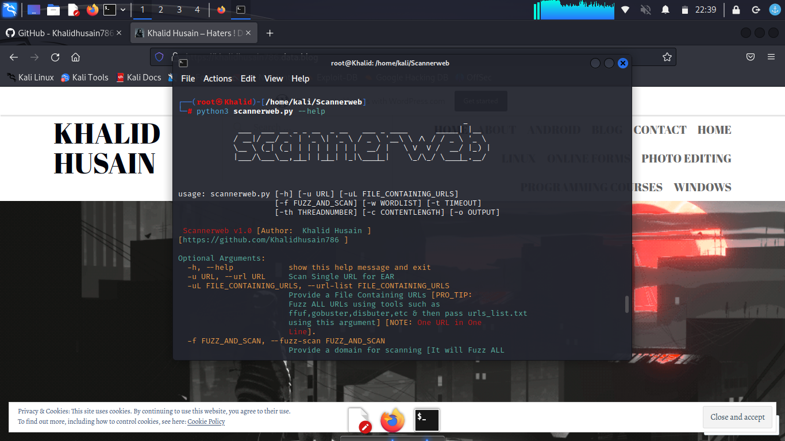Open the notifications bell
This screenshot has width=785, height=441.
665,10
